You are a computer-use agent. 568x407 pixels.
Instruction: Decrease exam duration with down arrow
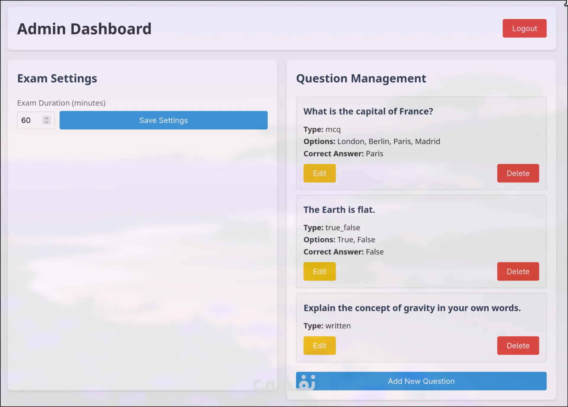point(46,122)
